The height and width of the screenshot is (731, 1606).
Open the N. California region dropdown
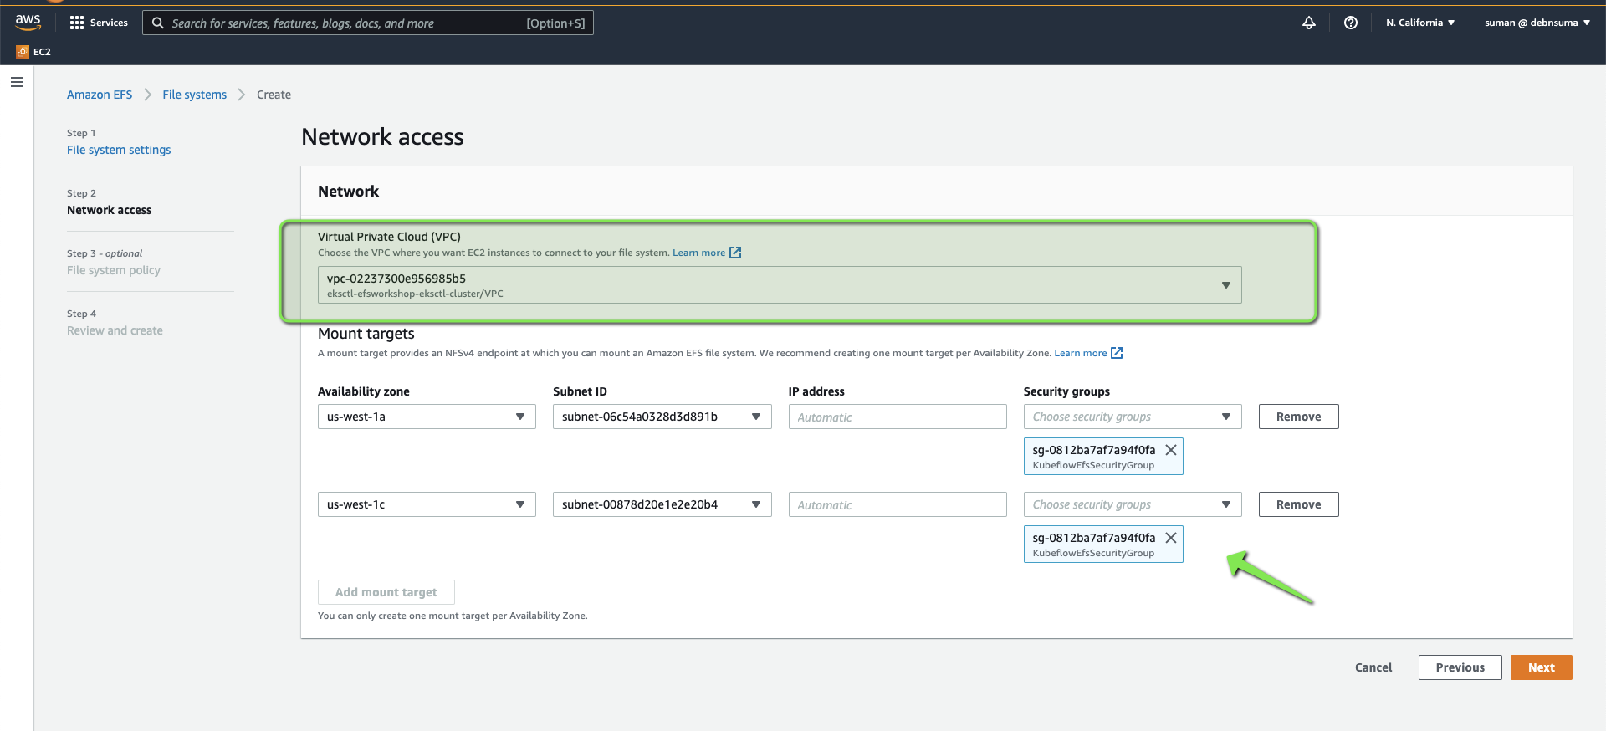point(1420,23)
